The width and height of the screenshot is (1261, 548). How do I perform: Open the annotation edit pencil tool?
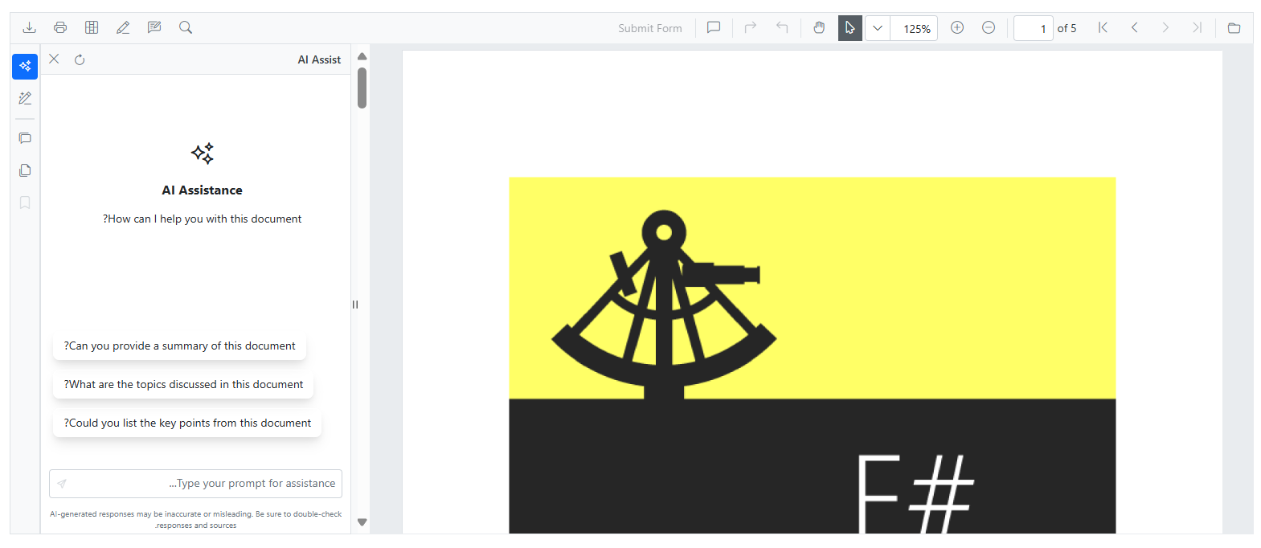(123, 27)
